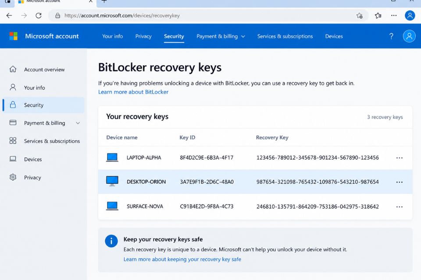Click Key ID C91B4E2D-9F8A-4C73
421x280 pixels.
[x=207, y=206]
